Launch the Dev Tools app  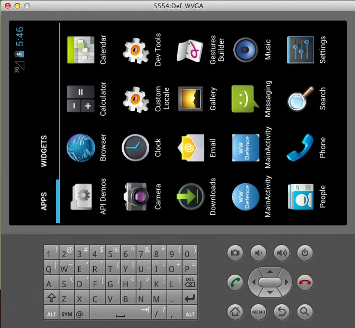click(x=136, y=50)
